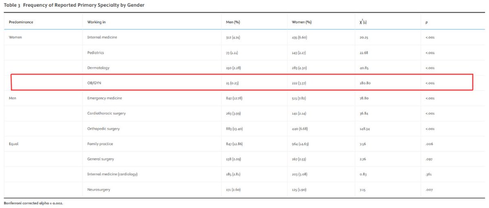Viewport: 489px width, 208px height.
Task: Select the 'Men' predominance cell
Action: coord(13,98)
